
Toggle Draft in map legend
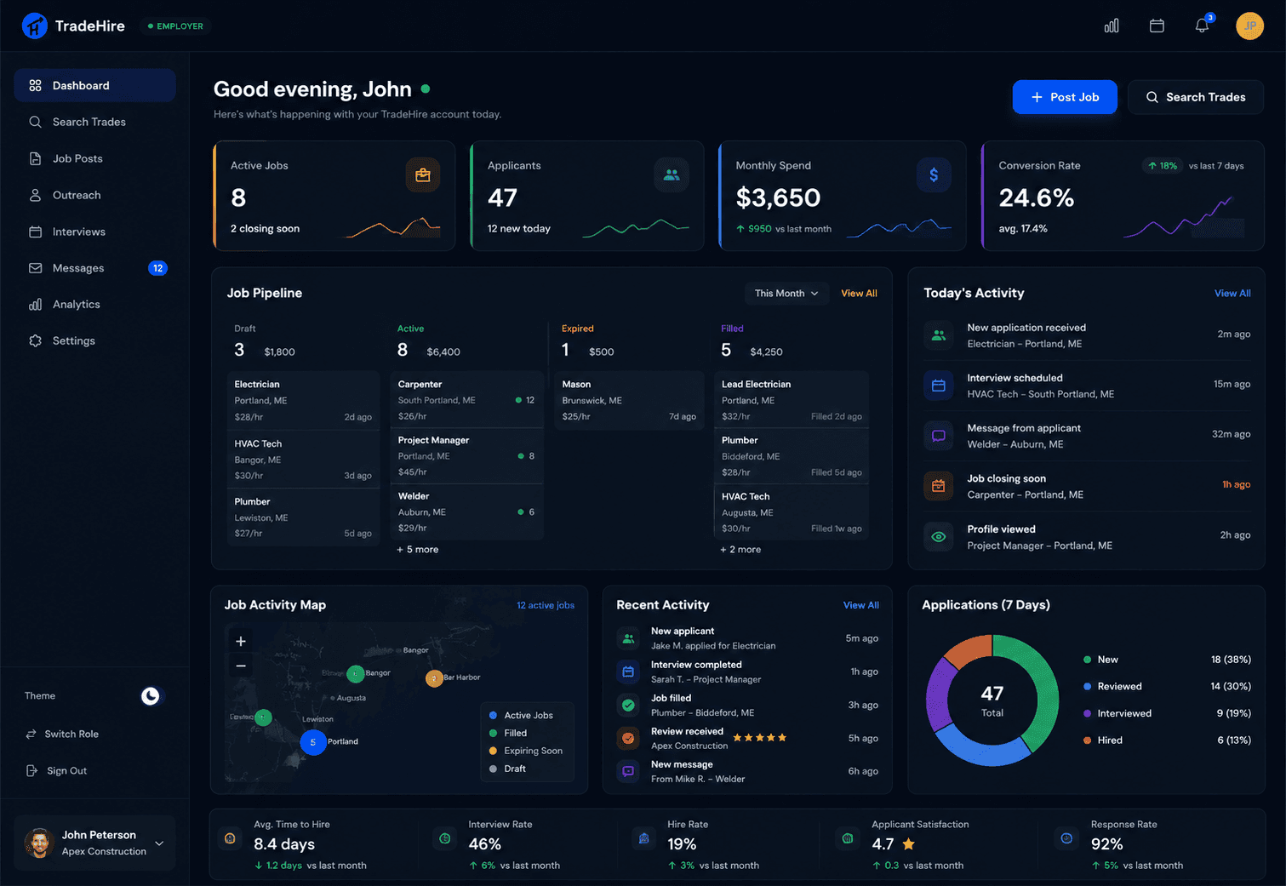coord(507,769)
